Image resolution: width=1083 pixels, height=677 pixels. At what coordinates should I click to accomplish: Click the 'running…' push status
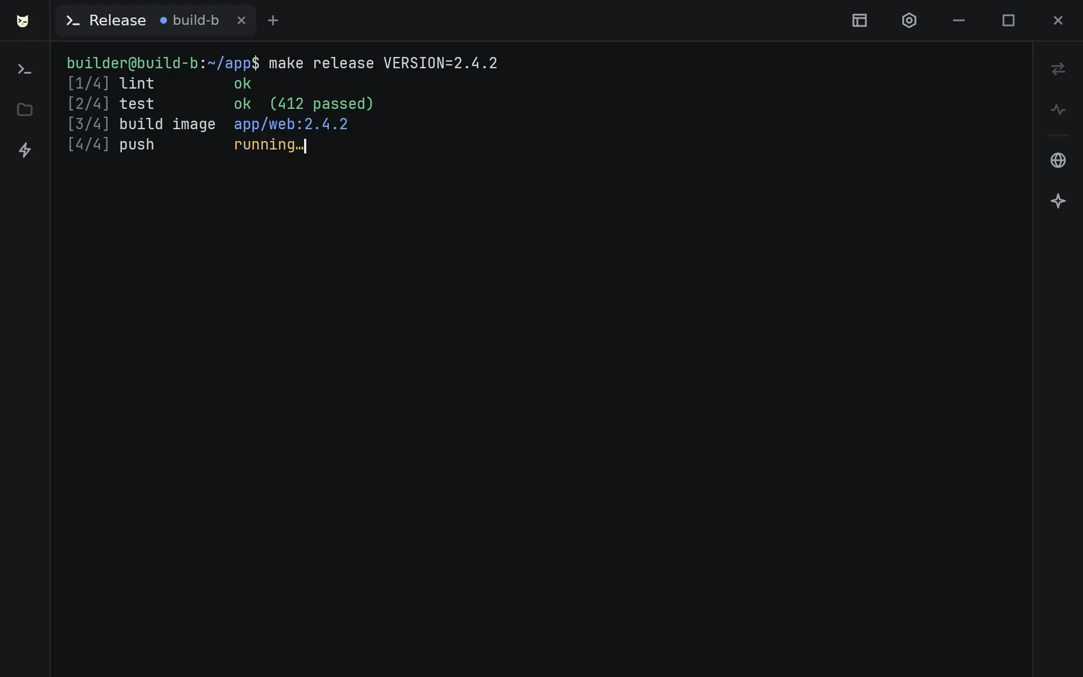tap(268, 144)
